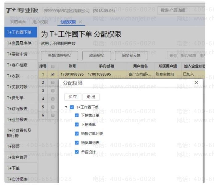The height and width of the screenshot is (185, 214).
Task: Select T+订阅报表 in the sidebar
Action: tap(21, 109)
